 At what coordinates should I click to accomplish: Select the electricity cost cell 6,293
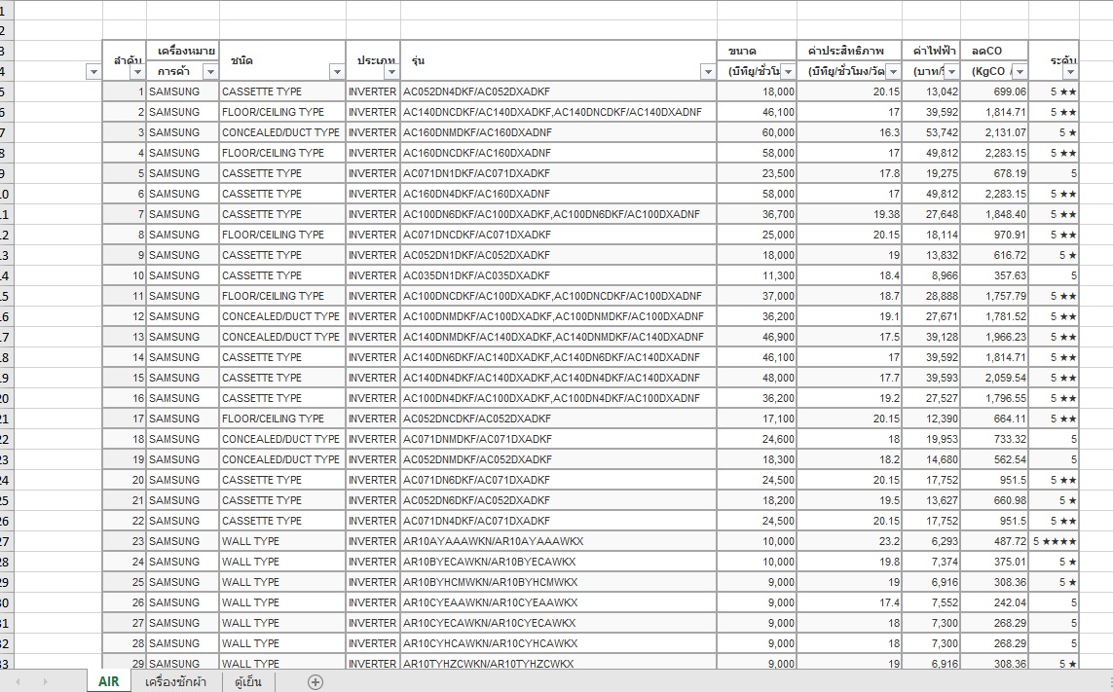pos(931,541)
